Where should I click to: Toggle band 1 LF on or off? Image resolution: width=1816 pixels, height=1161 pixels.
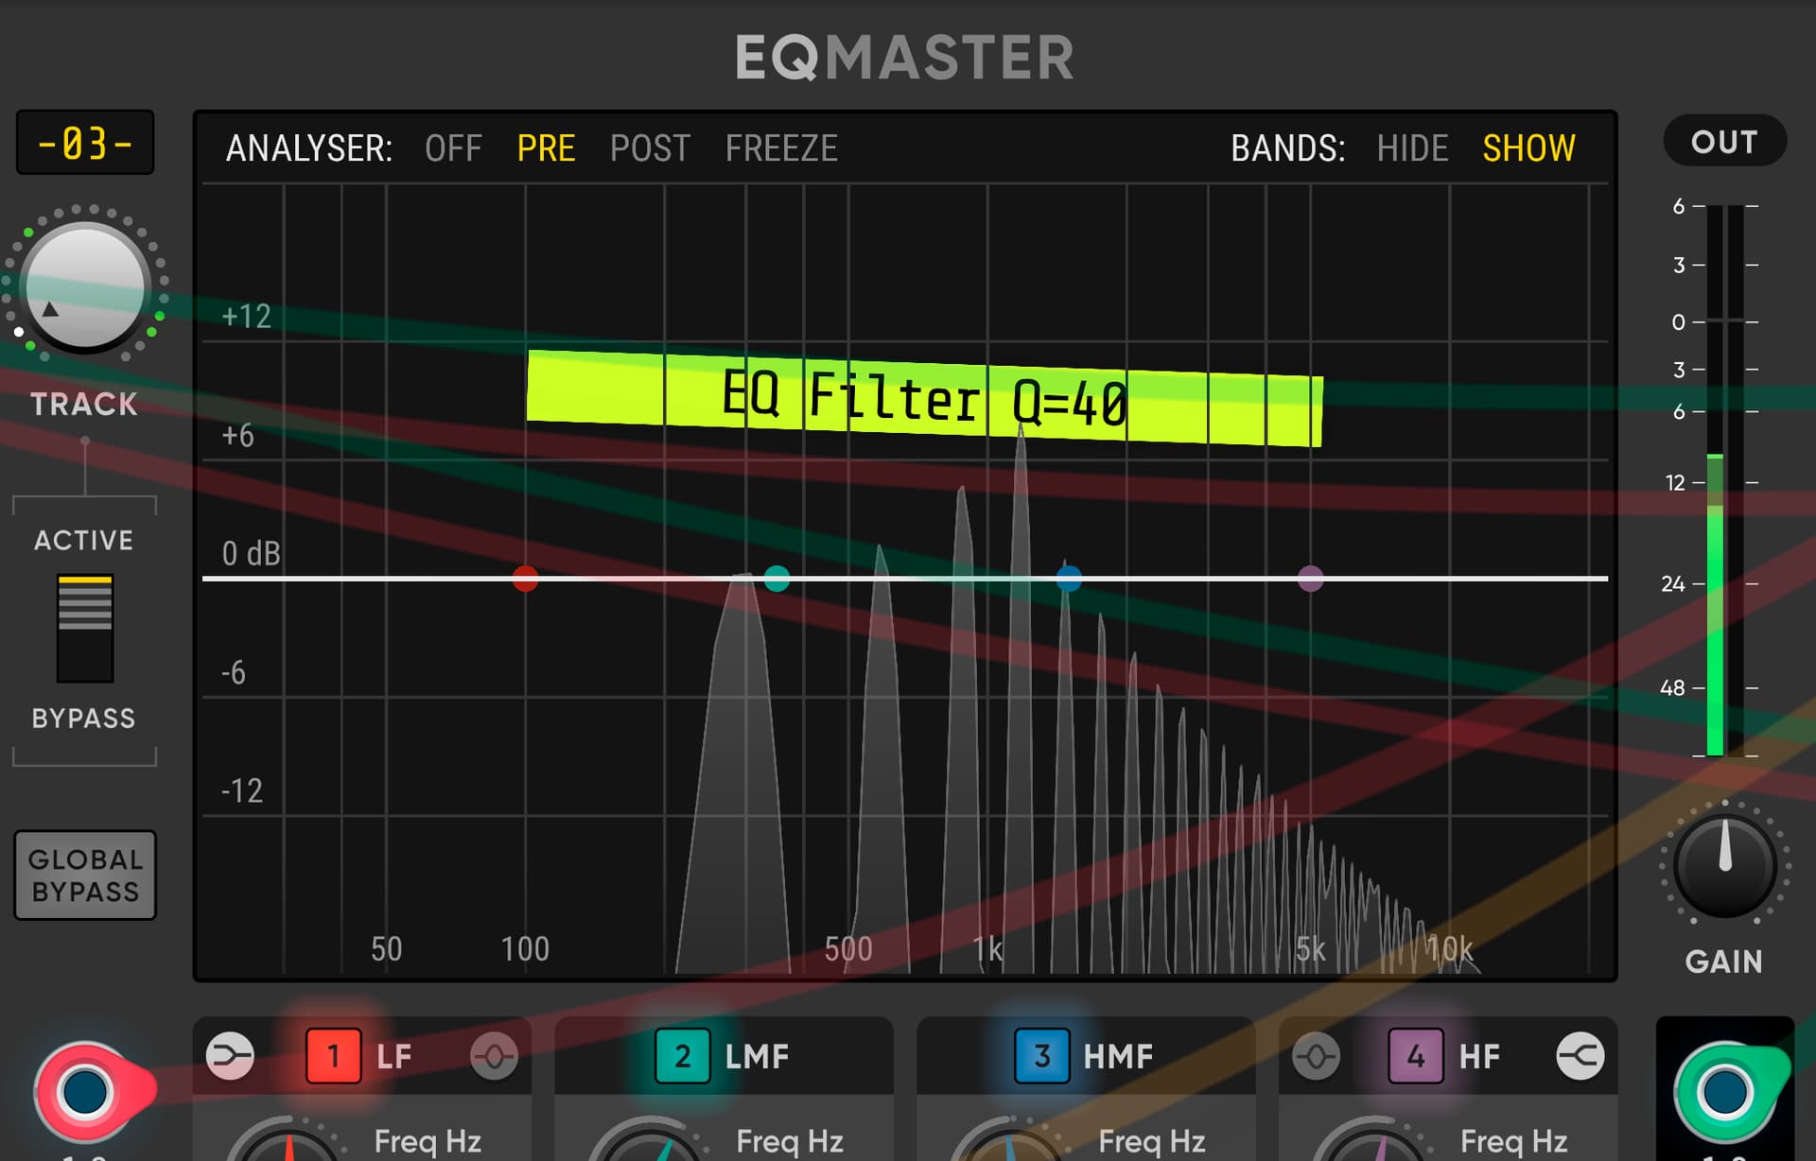333,1055
